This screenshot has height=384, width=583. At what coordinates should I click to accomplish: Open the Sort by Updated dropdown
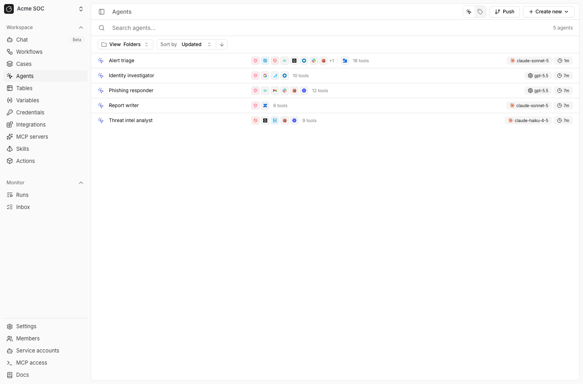click(187, 44)
